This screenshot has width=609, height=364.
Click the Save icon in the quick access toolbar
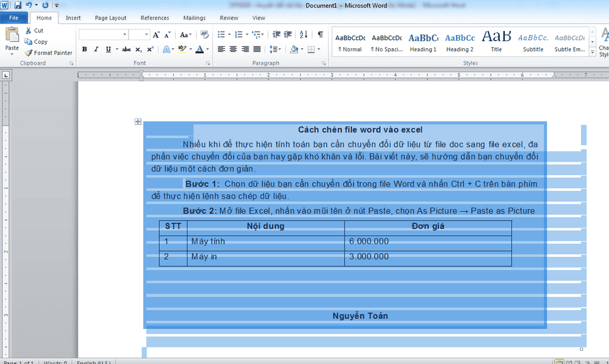(17, 5)
